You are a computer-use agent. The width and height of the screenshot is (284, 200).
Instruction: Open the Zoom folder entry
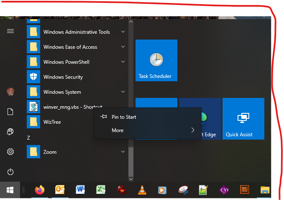pyautogui.click(x=77, y=152)
